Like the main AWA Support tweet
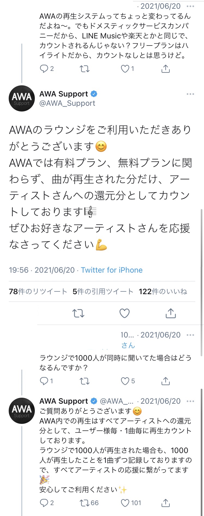 point(125,313)
